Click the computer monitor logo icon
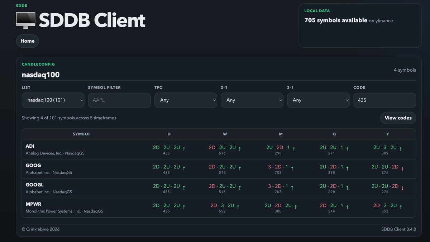Image resolution: width=430 pixels, height=242 pixels. (x=26, y=20)
